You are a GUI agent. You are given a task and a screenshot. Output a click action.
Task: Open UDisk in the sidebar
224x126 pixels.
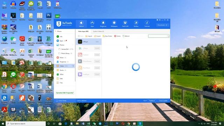(60, 75)
